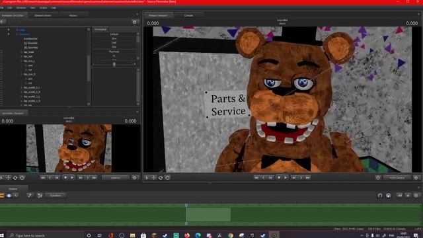Click the icon after the graph editor button
Screen dimensions: 423x238
tap(30, 196)
